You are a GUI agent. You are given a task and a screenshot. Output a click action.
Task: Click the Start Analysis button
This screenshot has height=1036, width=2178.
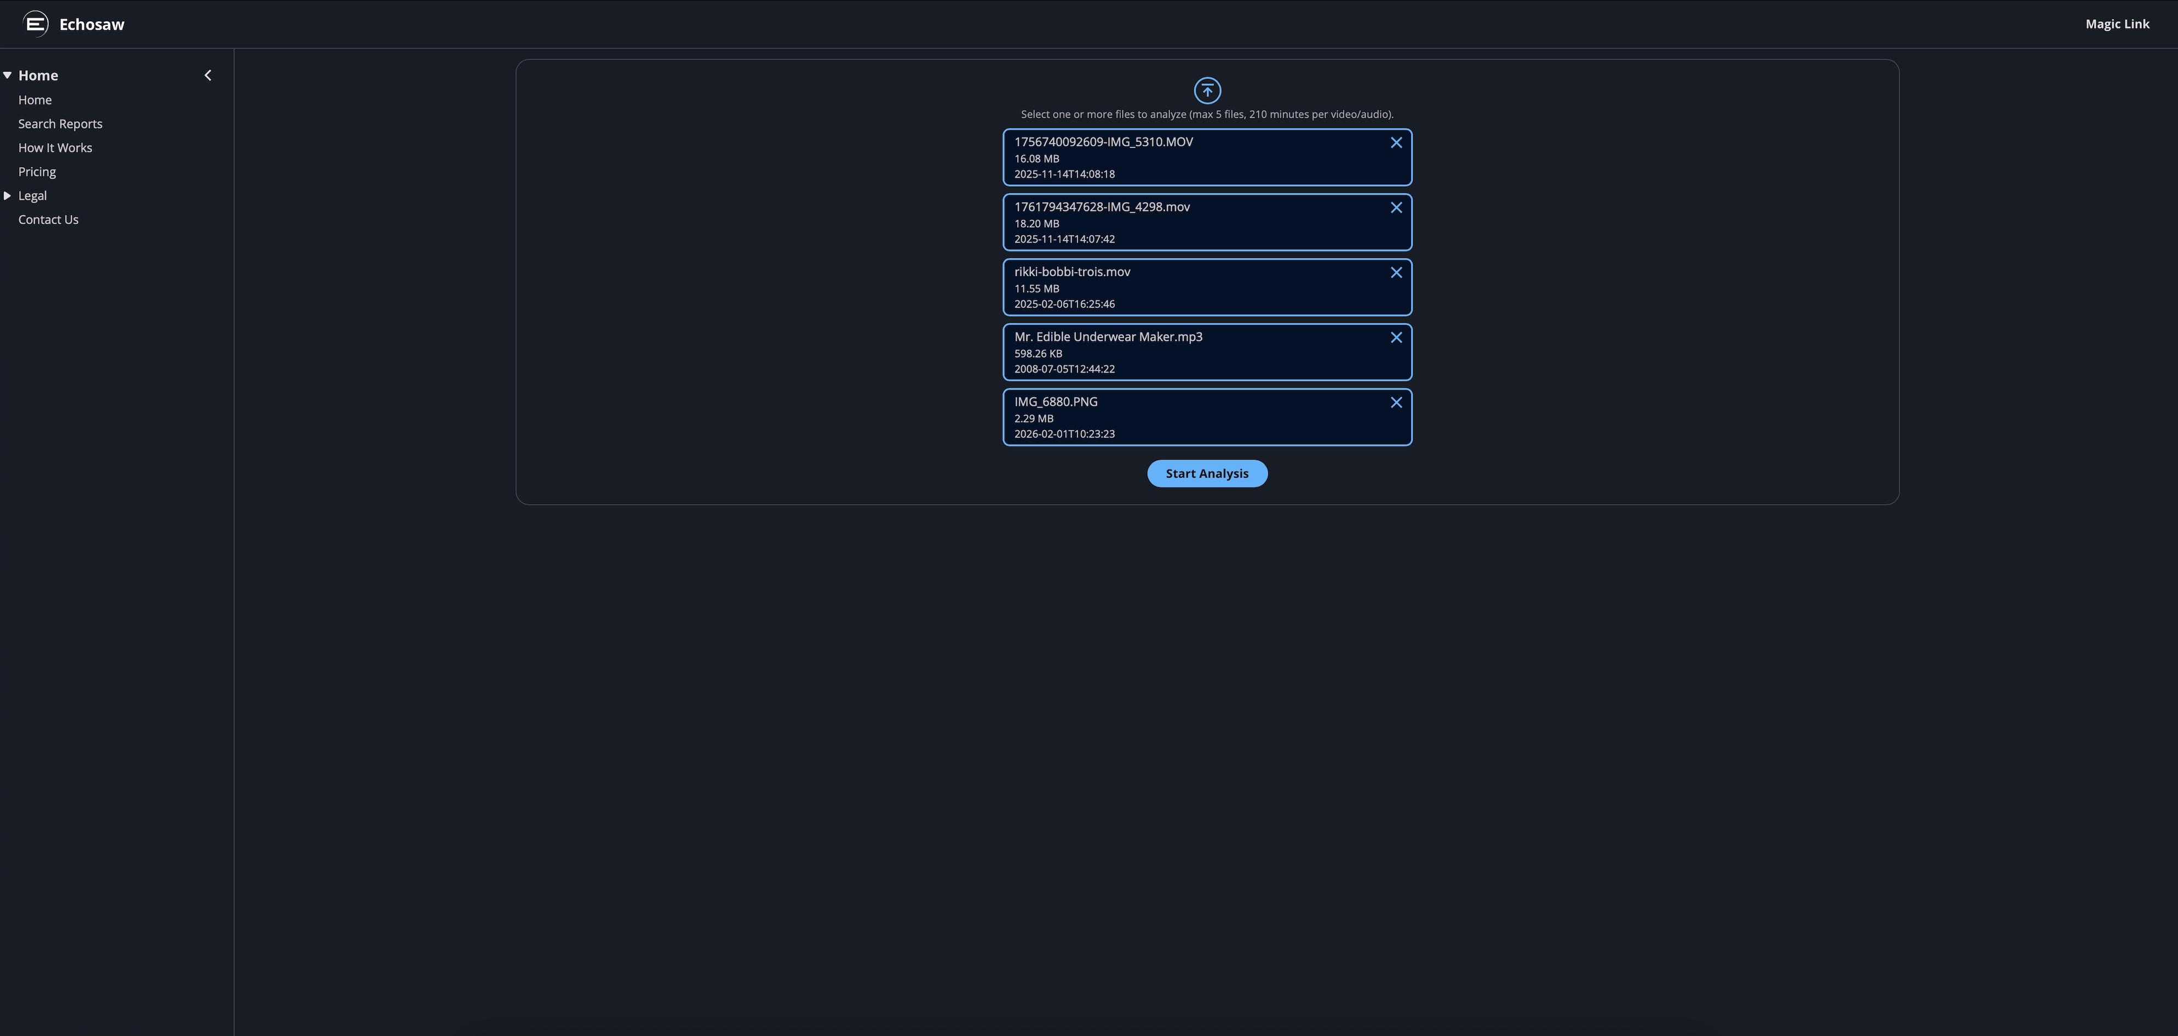1207,473
